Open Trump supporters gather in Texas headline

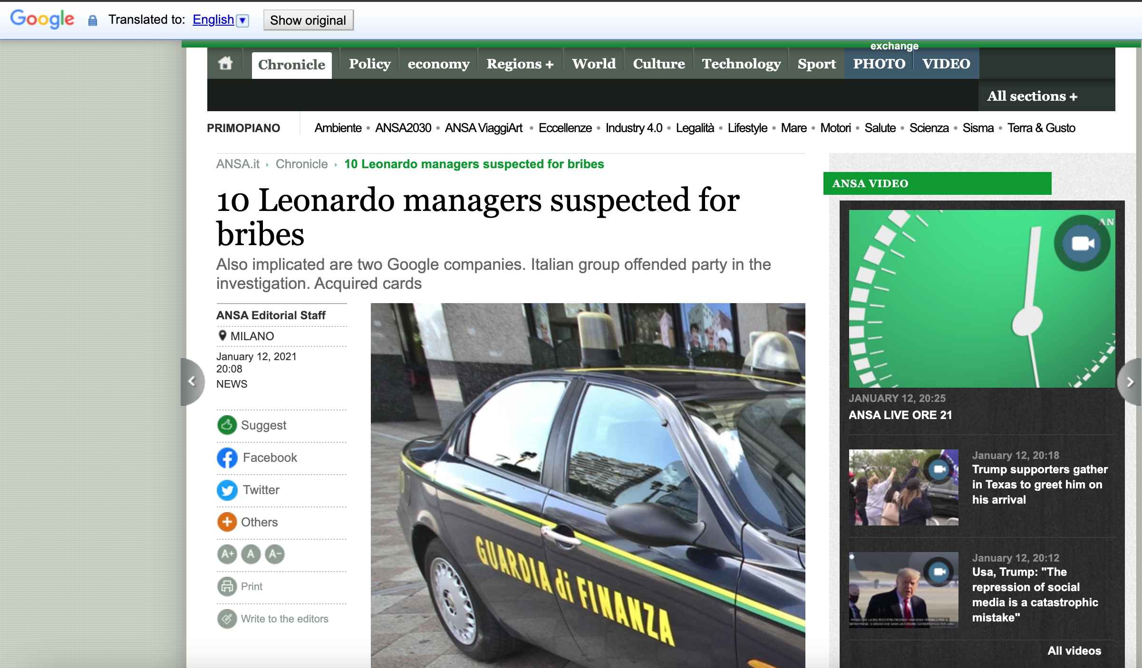coord(1040,484)
